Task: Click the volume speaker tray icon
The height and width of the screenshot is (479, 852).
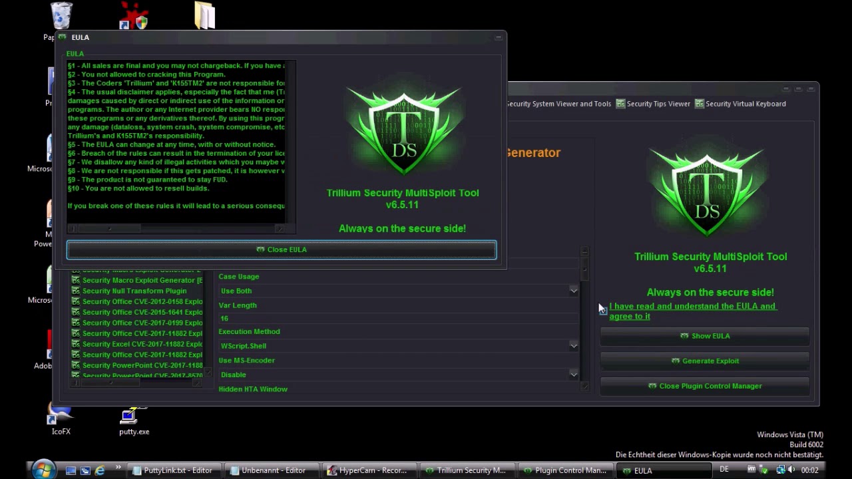Action: point(791,470)
